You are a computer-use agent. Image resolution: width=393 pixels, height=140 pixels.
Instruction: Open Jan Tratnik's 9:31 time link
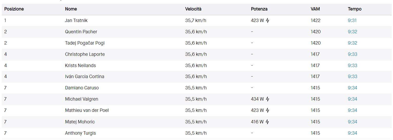[352, 20]
